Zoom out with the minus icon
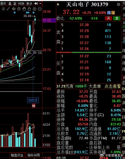 click(x=40, y=9)
